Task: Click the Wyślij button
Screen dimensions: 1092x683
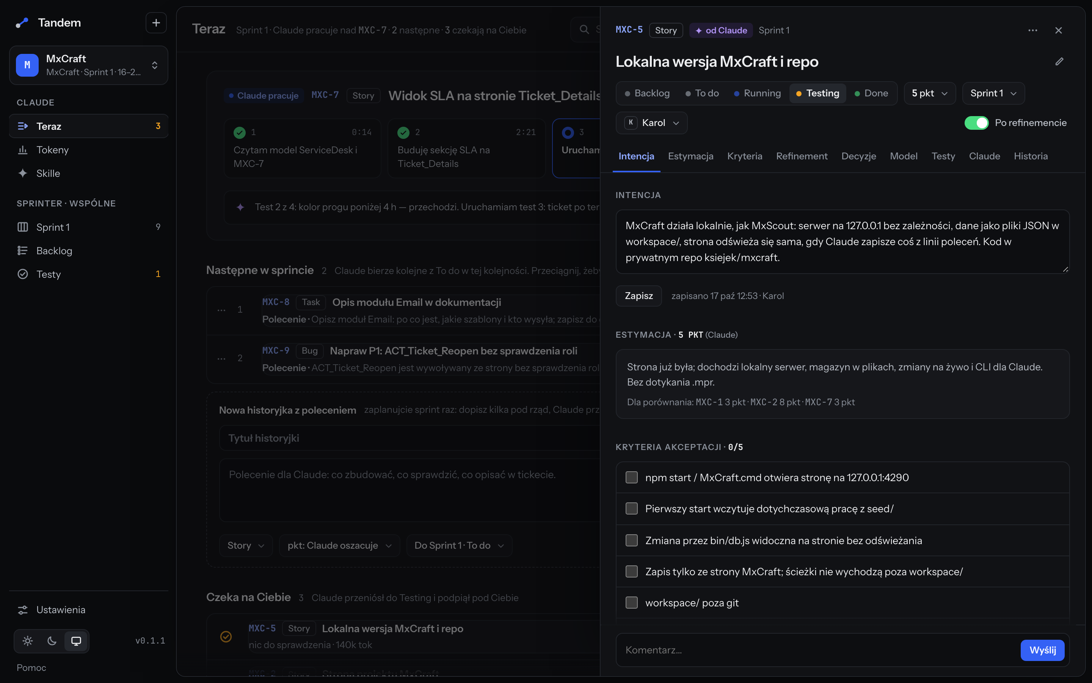Action: [x=1042, y=650]
